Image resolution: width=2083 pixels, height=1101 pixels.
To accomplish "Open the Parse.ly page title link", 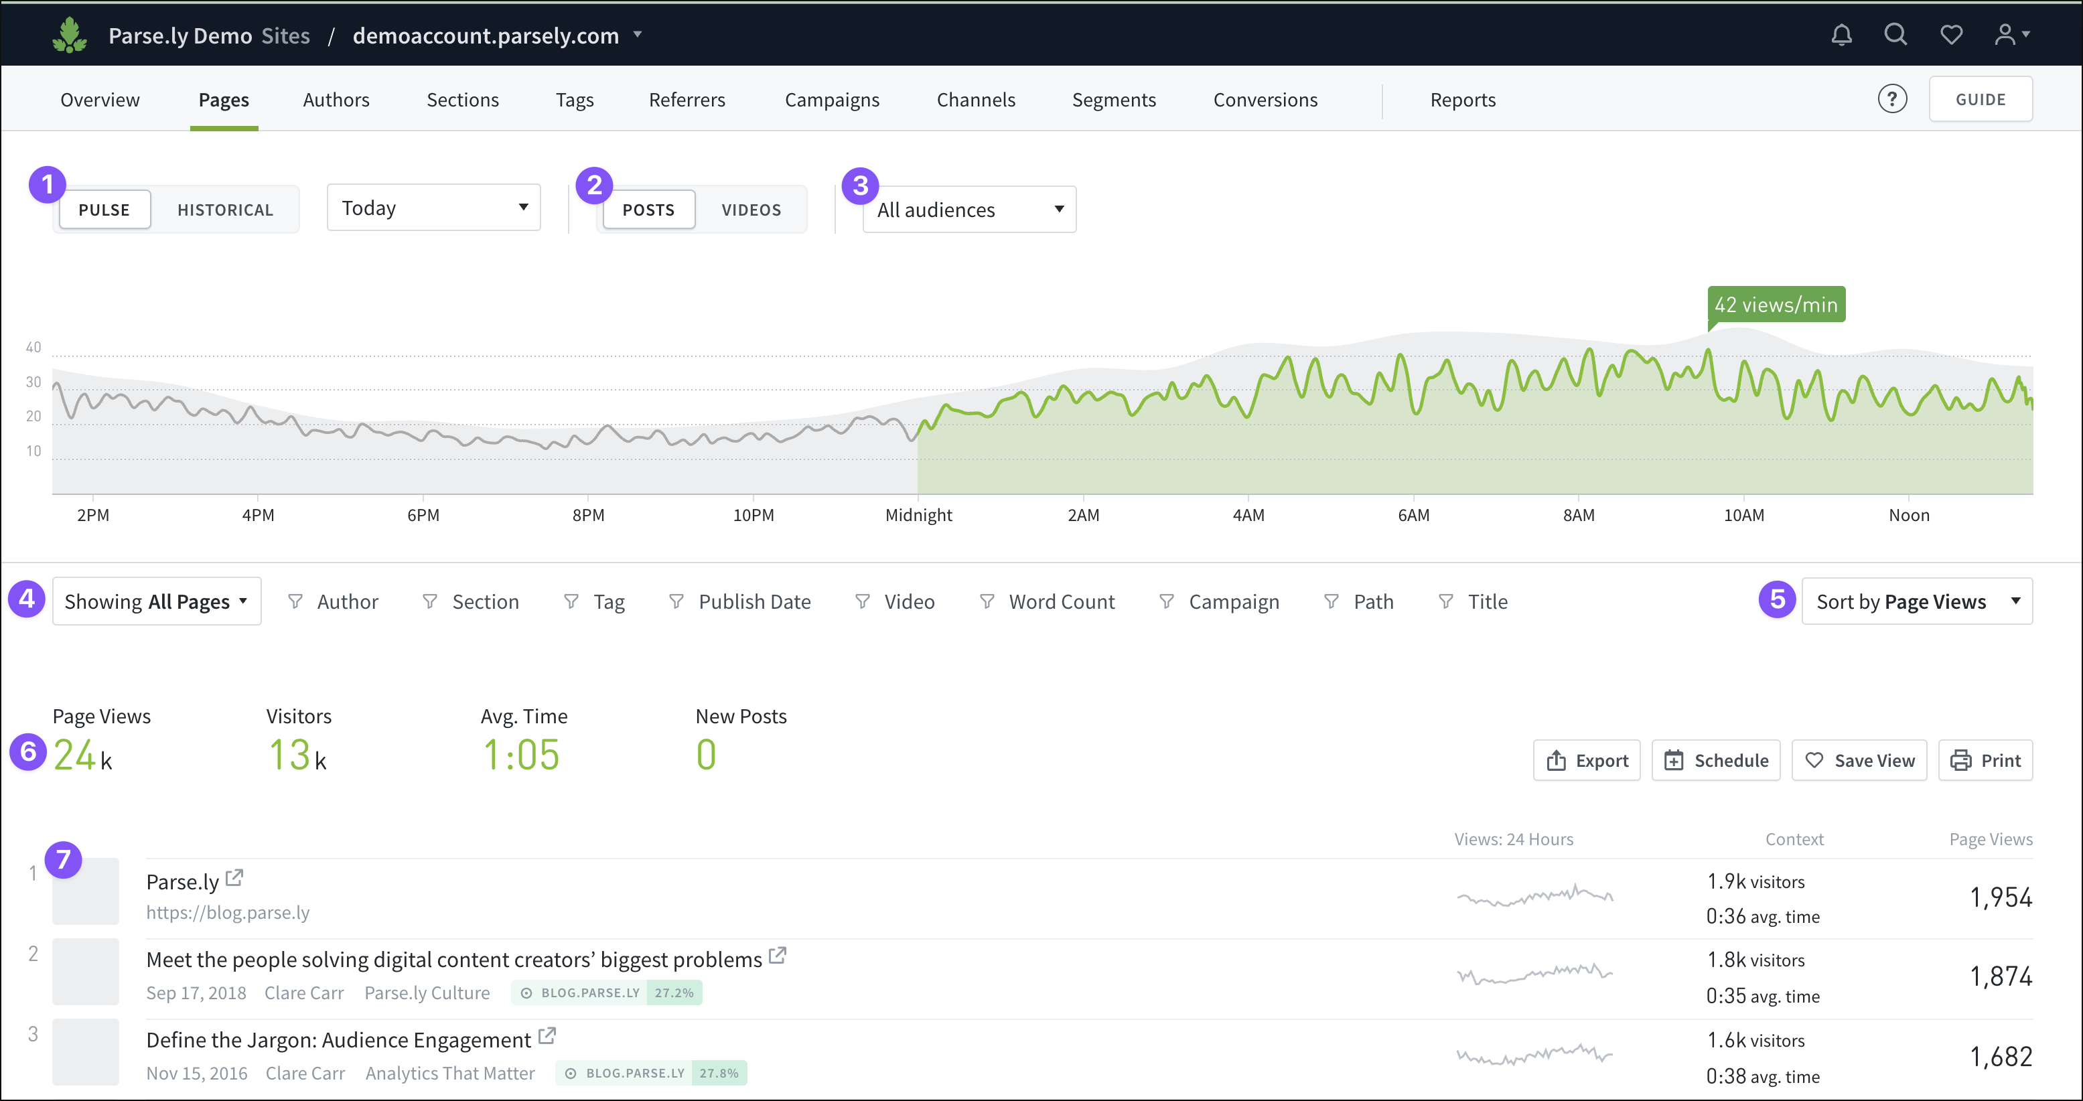I will click(183, 882).
